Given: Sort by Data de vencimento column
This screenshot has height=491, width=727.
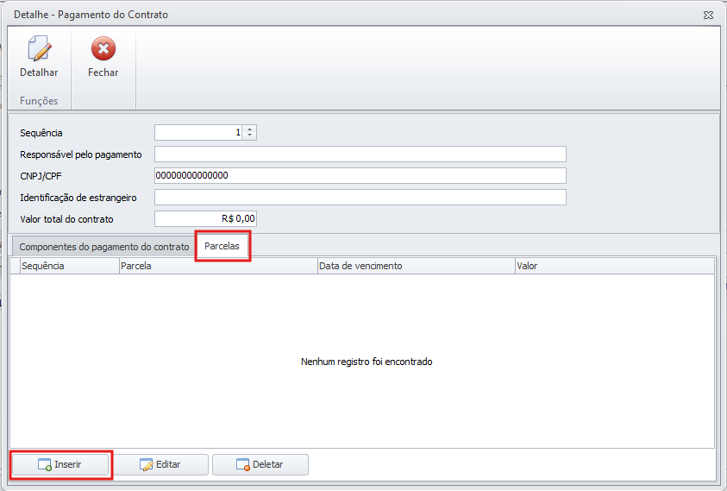Looking at the screenshot, I should click(415, 266).
